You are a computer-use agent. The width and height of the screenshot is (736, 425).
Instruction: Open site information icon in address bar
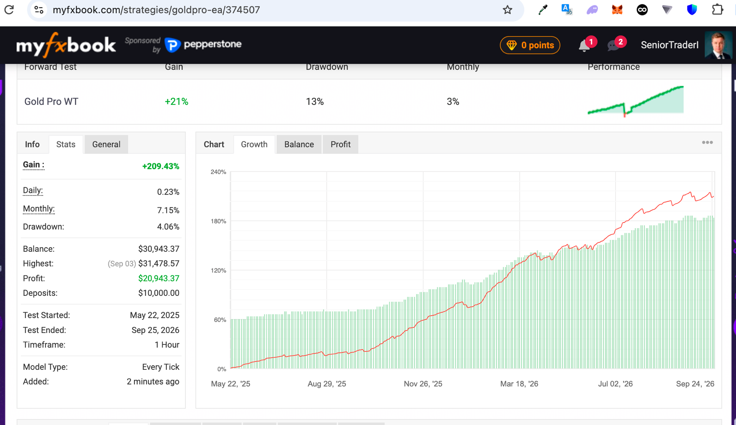click(39, 10)
